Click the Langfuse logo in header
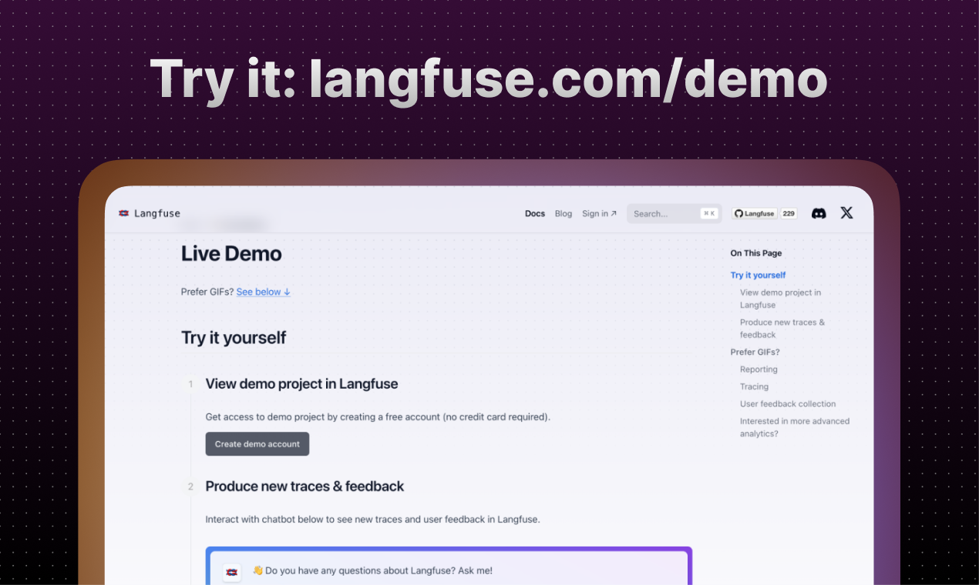 click(149, 213)
